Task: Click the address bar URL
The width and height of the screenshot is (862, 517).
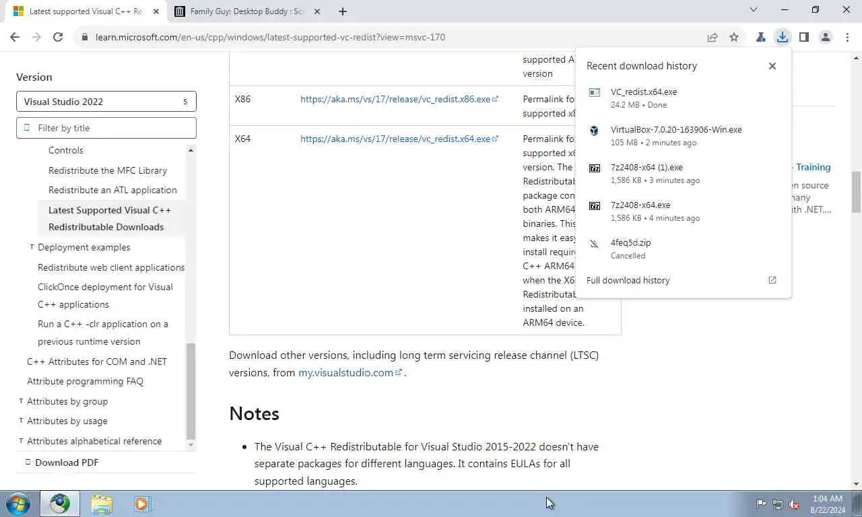Action: click(x=270, y=37)
